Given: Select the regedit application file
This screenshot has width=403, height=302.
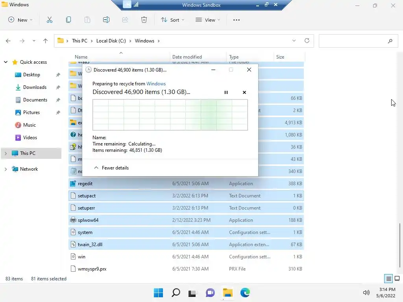Looking at the screenshot, I should [186, 184].
